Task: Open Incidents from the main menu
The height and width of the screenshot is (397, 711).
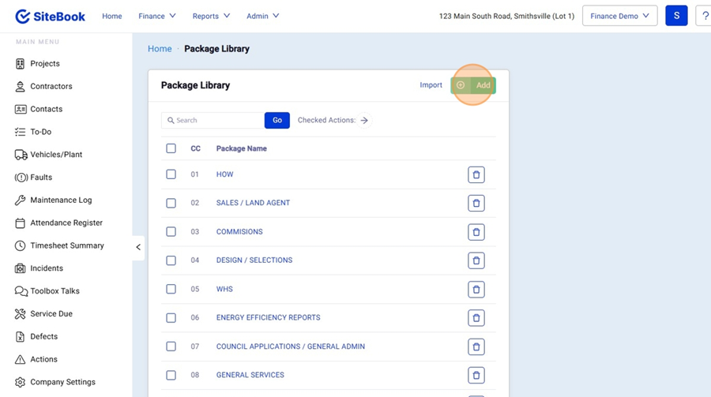Action: [46, 268]
